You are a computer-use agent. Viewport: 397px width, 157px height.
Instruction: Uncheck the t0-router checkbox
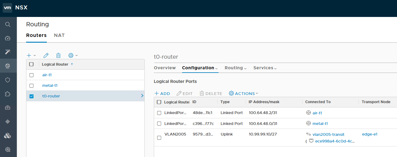(x=31, y=96)
